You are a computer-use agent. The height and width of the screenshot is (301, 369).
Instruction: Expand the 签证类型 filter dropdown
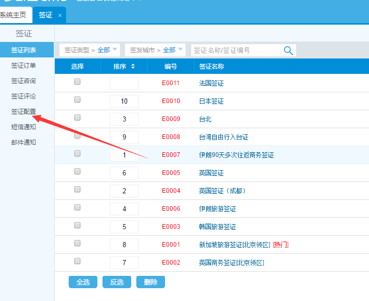click(90, 50)
